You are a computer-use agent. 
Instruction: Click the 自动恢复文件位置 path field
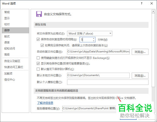[x=98, y=52]
